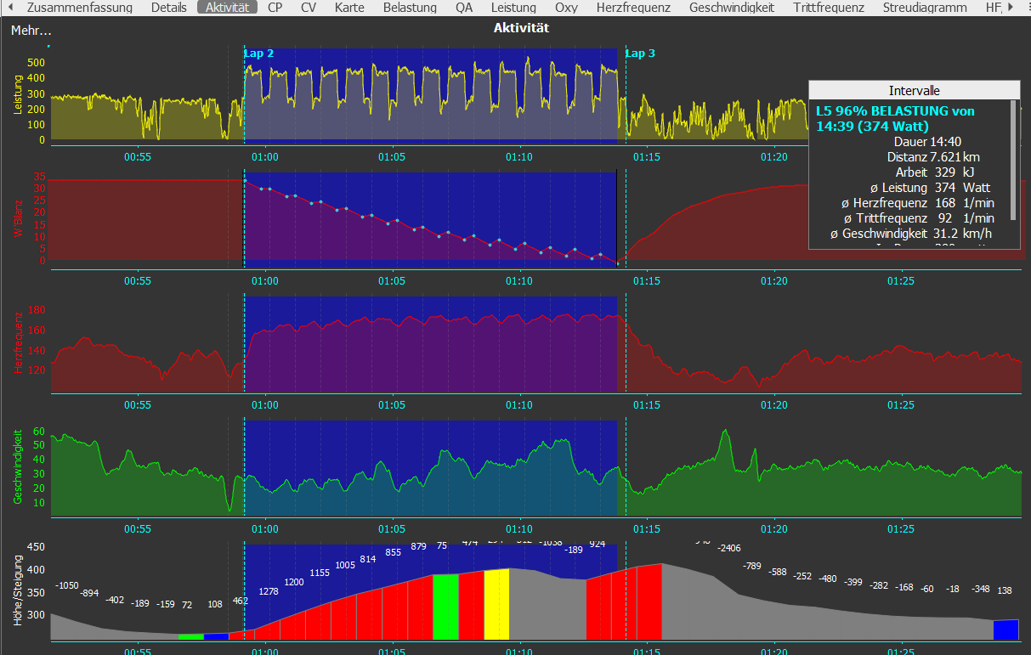Select the CP tab
The height and width of the screenshot is (655, 1031).
pos(275,8)
